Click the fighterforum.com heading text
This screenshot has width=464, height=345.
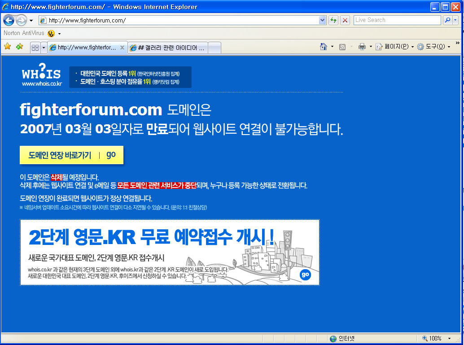pyautogui.click(x=91, y=110)
